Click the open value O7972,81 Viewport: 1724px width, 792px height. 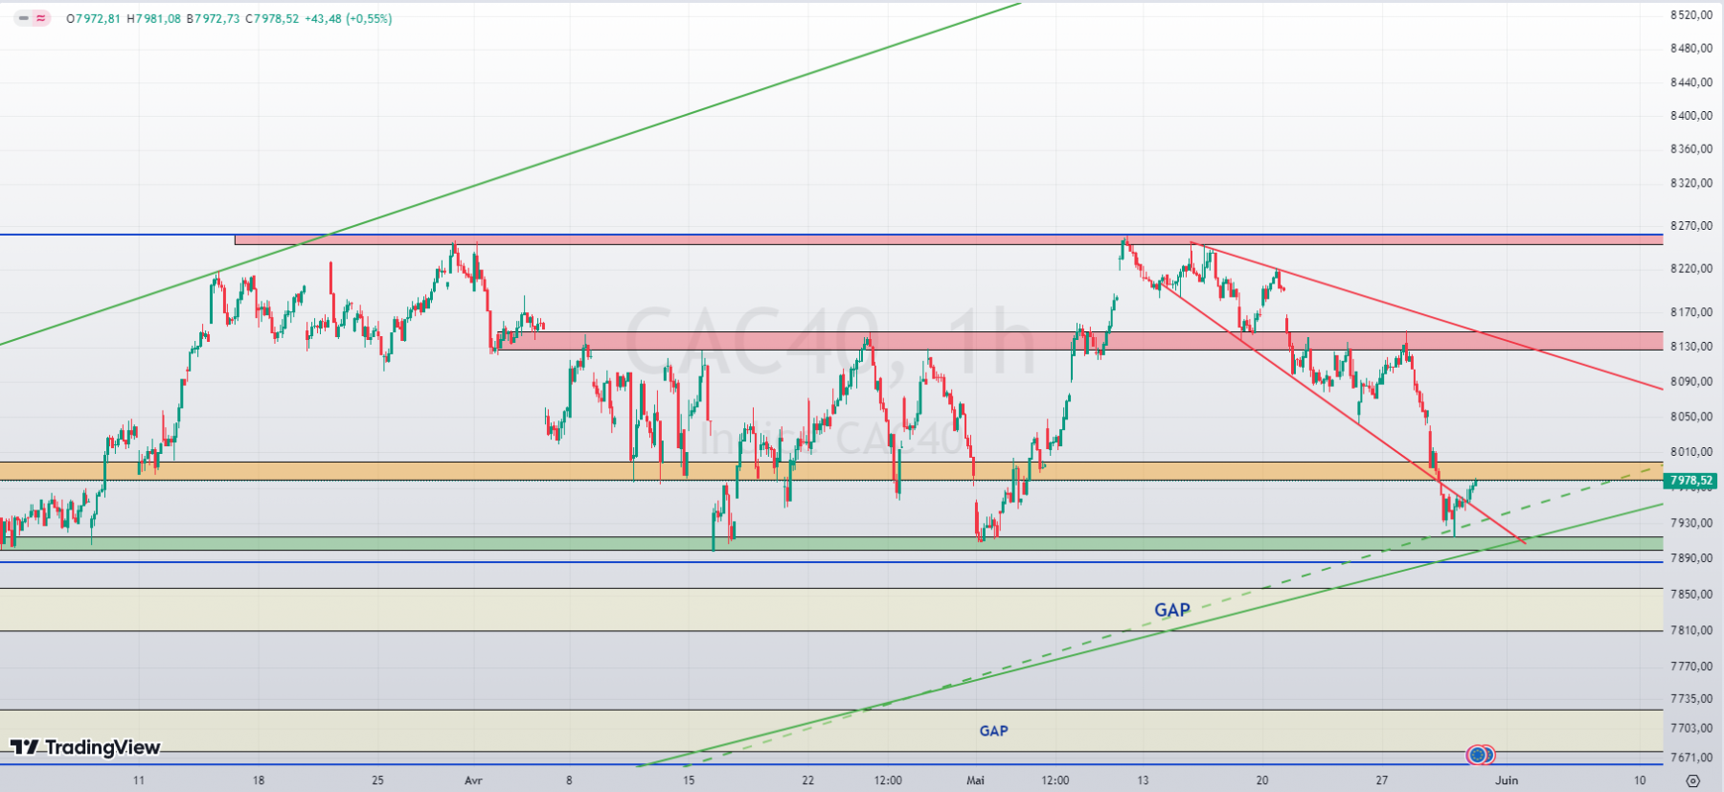pyautogui.click(x=94, y=18)
